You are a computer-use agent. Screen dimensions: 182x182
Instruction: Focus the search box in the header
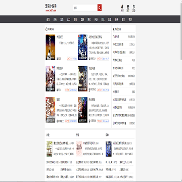point(85,8)
